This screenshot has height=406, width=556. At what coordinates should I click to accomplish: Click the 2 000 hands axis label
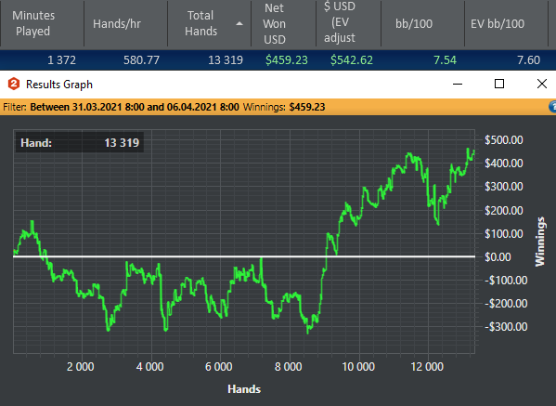tap(81, 366)
